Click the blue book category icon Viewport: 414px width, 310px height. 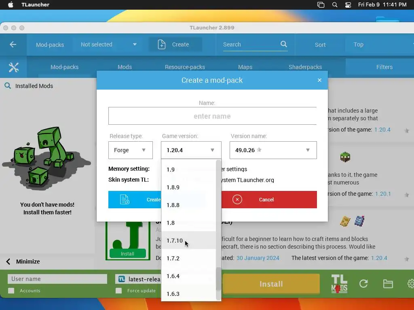[359, 221]
